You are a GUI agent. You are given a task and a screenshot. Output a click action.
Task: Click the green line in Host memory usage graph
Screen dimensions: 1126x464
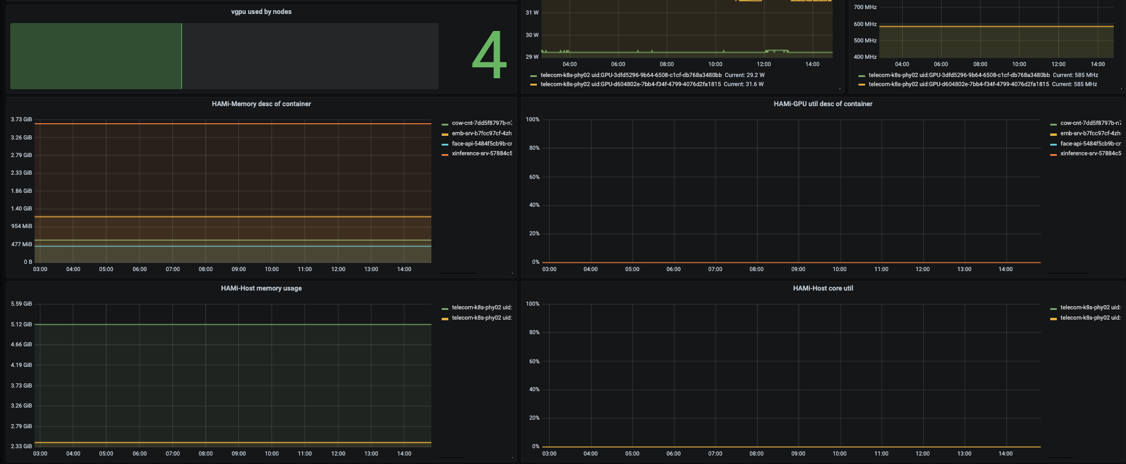tap(233, 324)
